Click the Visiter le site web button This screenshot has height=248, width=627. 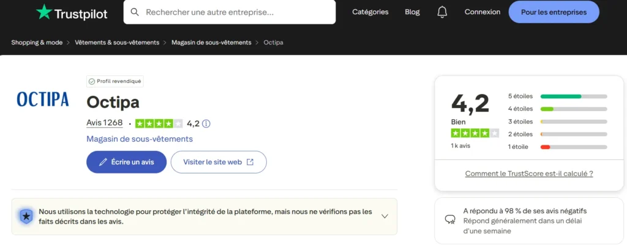(x=219, y=162)
